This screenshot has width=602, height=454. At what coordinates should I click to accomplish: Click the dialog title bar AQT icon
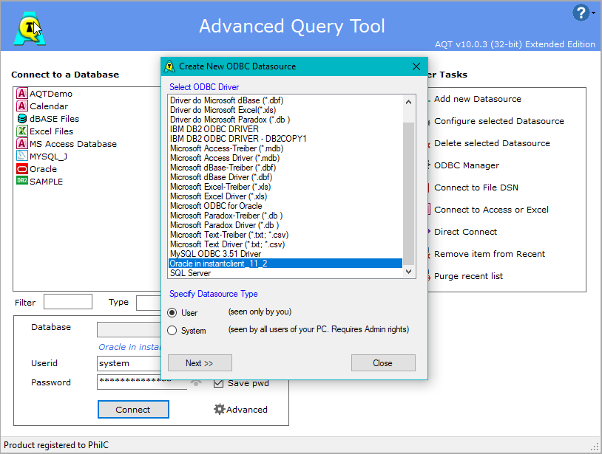pyautogui.click(x=169, y=66)
